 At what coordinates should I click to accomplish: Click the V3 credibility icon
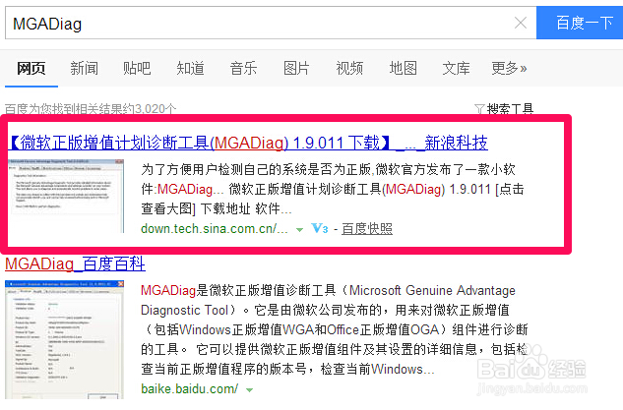pyautogui.click(x=320, y=229)
